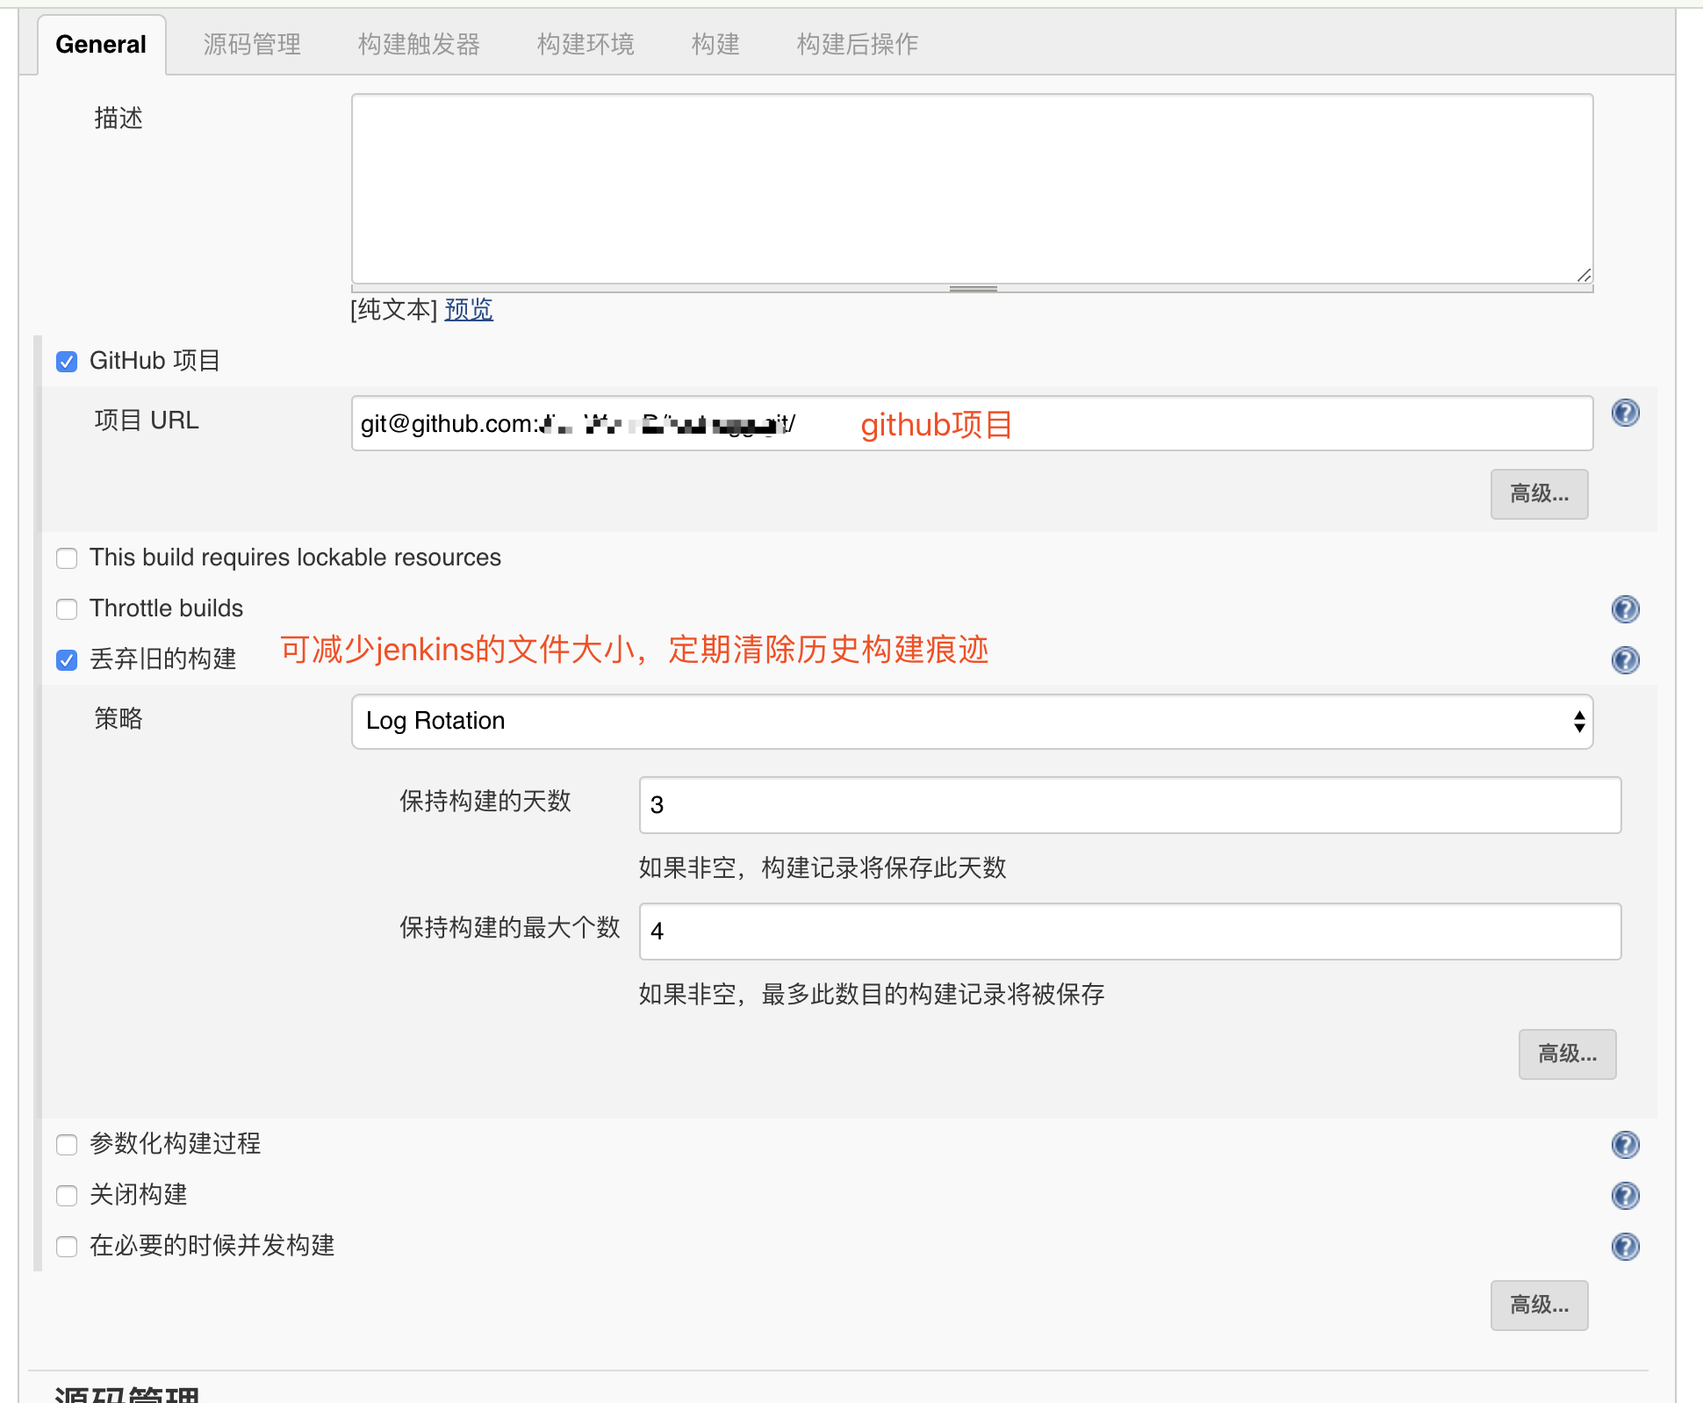Show help icon for 关闭构建

[1625, 1195]
